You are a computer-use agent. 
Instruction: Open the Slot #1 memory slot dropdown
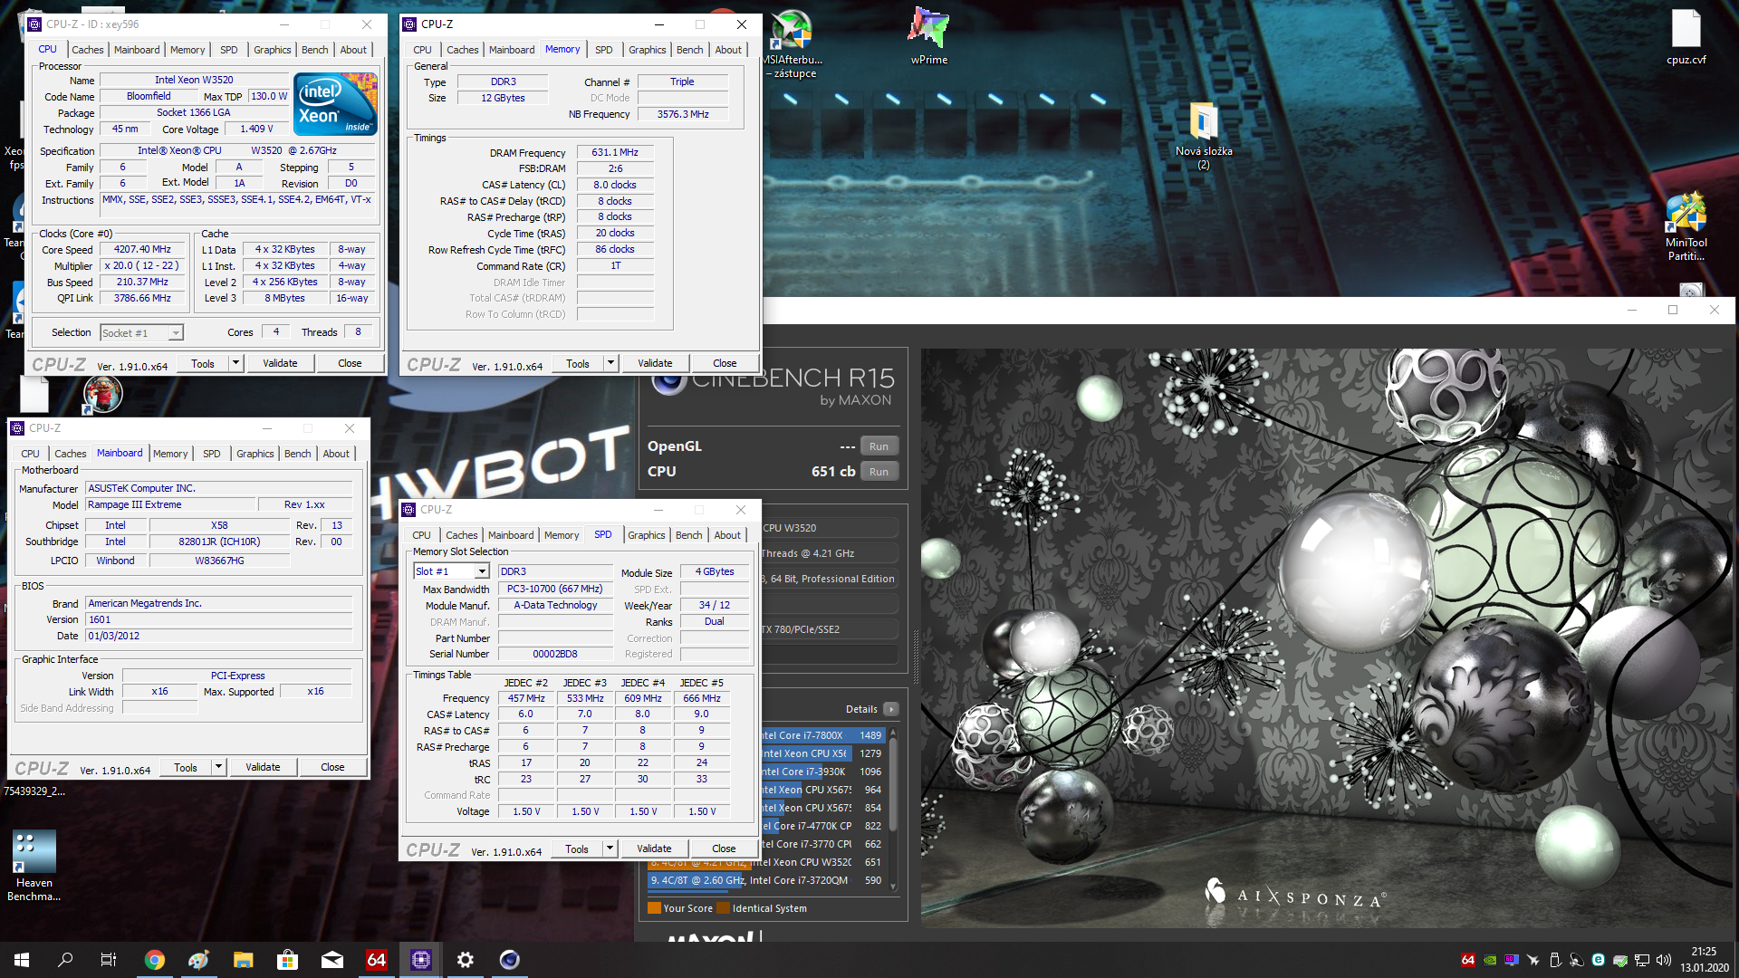click(x=451, y=571)
